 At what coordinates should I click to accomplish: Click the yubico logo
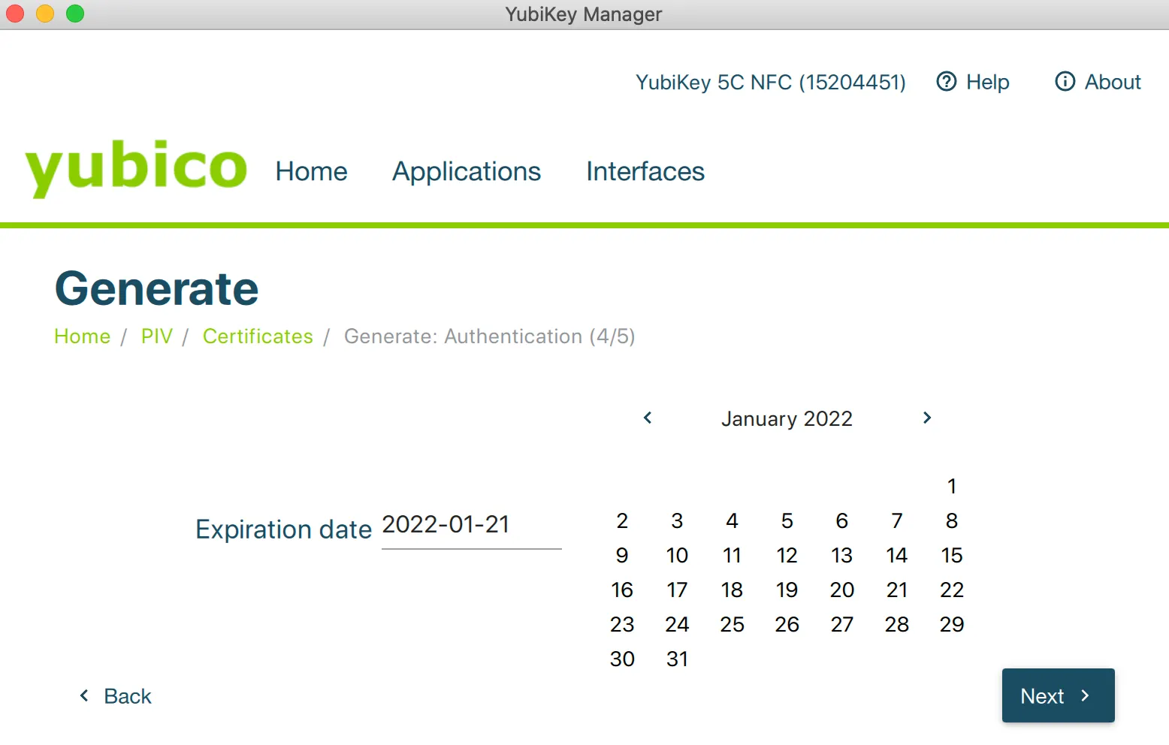pyautogui.click(x=136, y=168)
